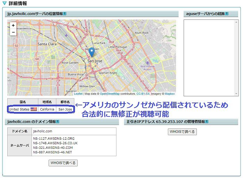Select the blue location pin marker
Image resolution: width=243 pixels, height=178 pixels.
92,52
